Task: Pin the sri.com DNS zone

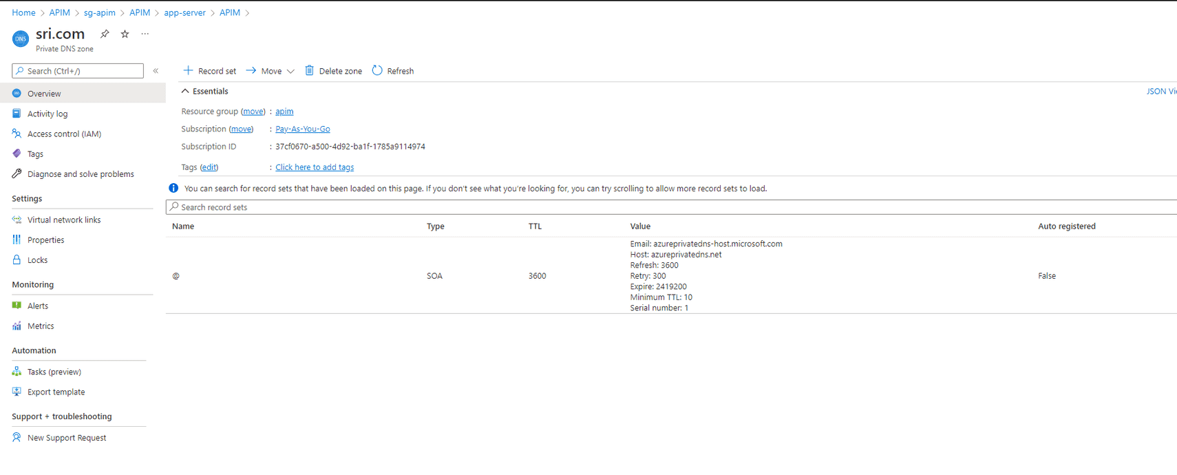Action: (x=105, y=34)
